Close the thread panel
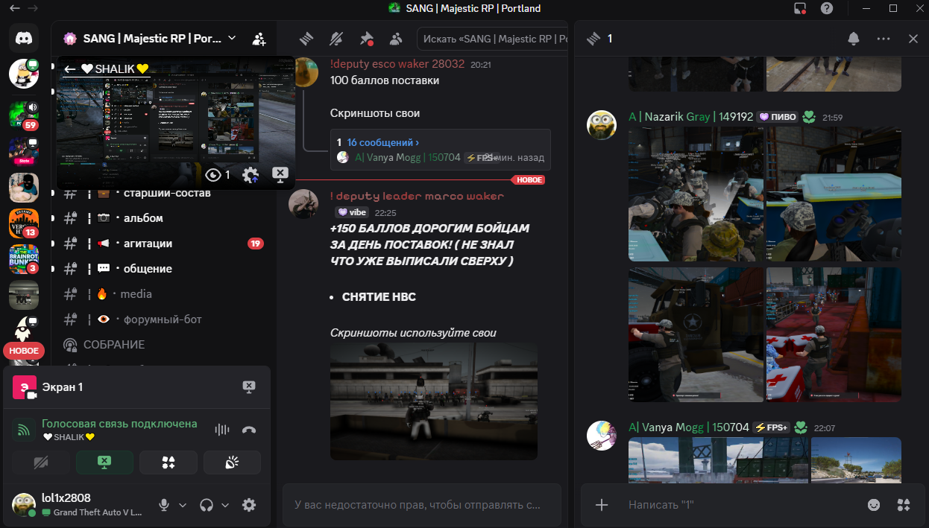 pyautogui.click(x=913, y=39)
